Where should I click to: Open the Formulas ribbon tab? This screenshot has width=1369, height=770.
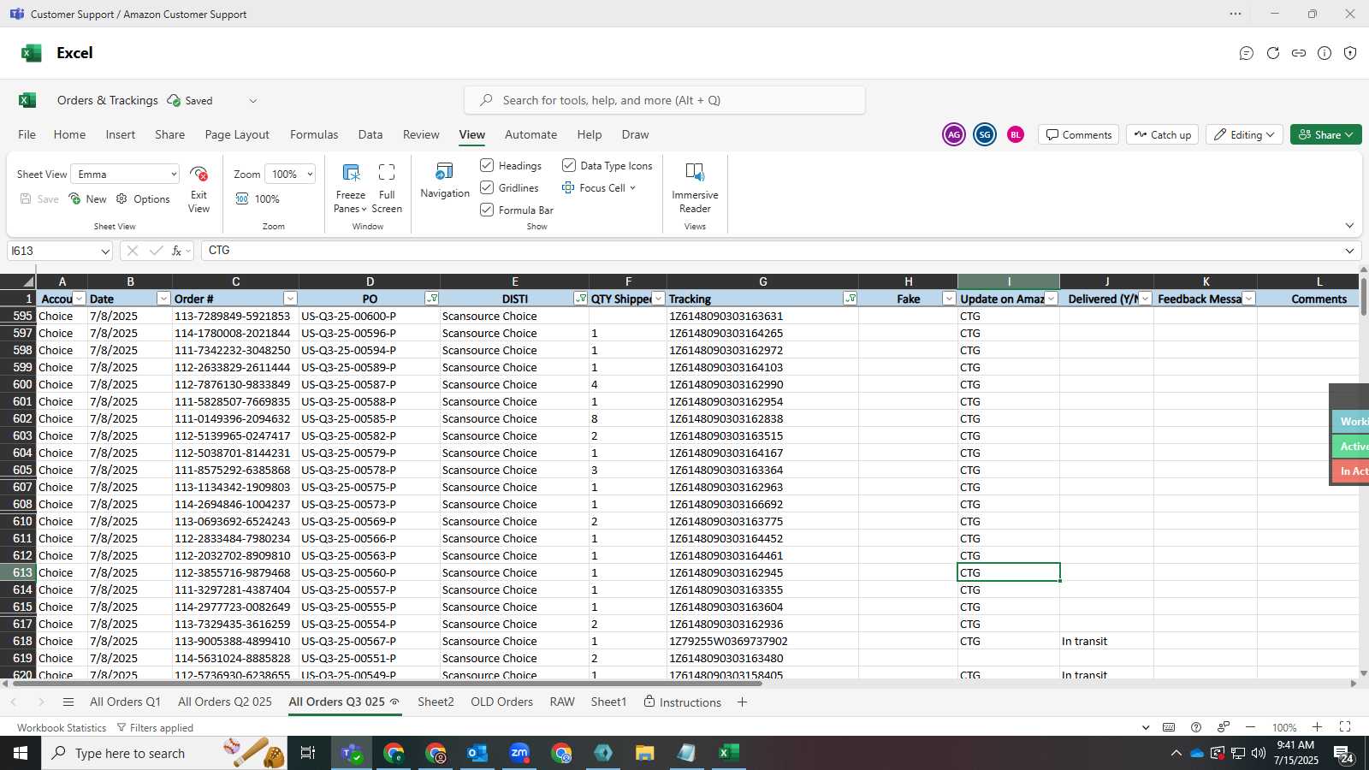(x=314, y=134)
